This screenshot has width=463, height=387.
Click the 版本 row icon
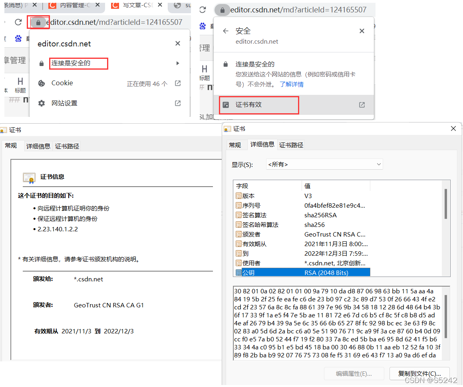238,196
